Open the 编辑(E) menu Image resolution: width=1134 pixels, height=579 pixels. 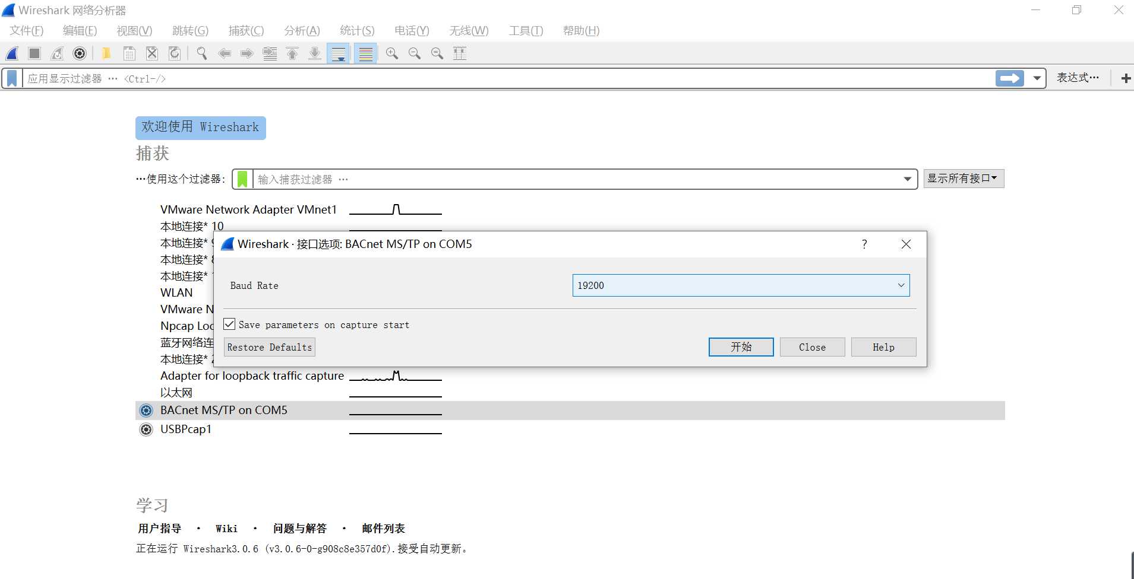[80, 31]
